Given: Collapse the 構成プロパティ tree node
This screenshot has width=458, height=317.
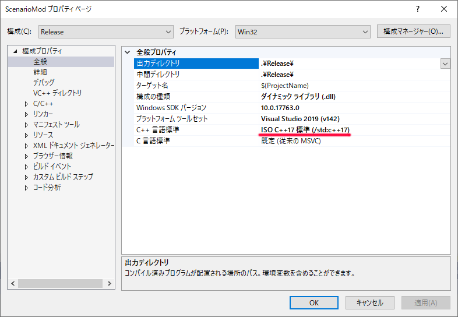Looking at the screenshot, I should point(15,51).
